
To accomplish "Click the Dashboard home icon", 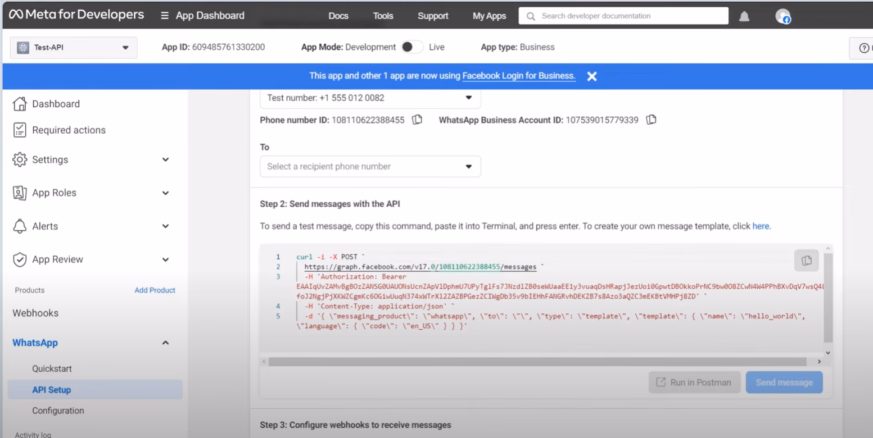I will click(x=20, y=104).
